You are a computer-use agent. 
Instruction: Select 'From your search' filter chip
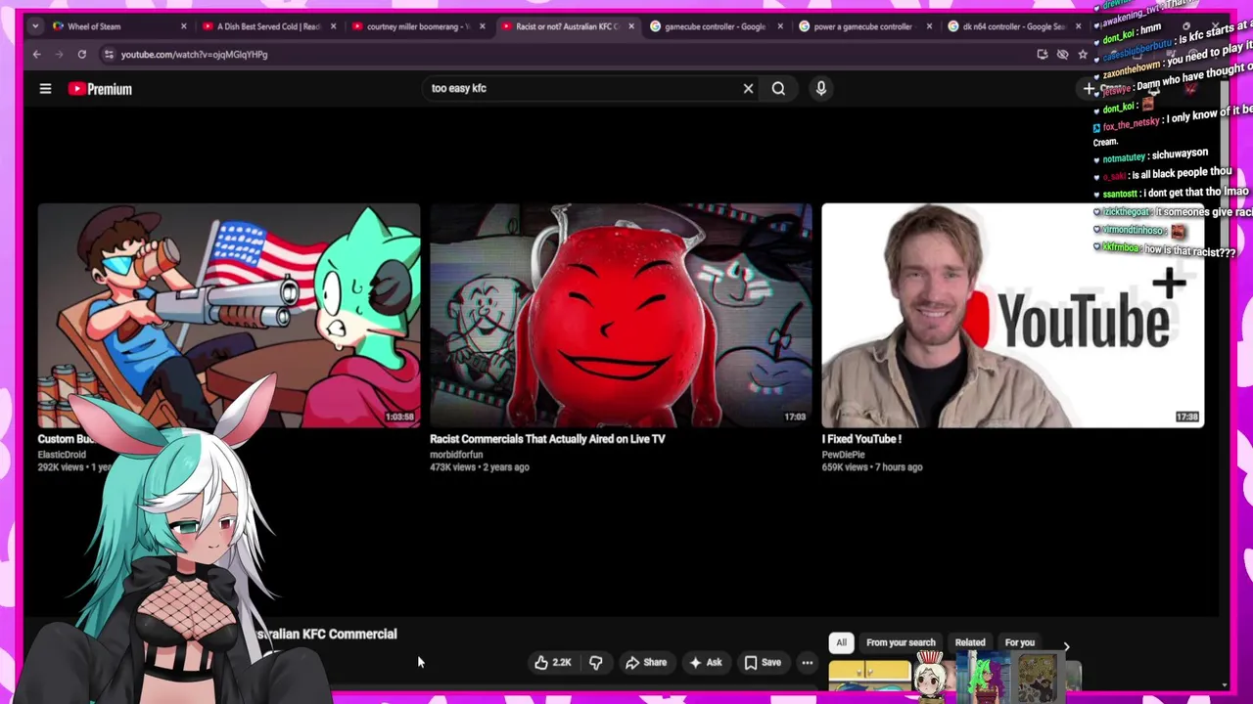tap(901, 642)
